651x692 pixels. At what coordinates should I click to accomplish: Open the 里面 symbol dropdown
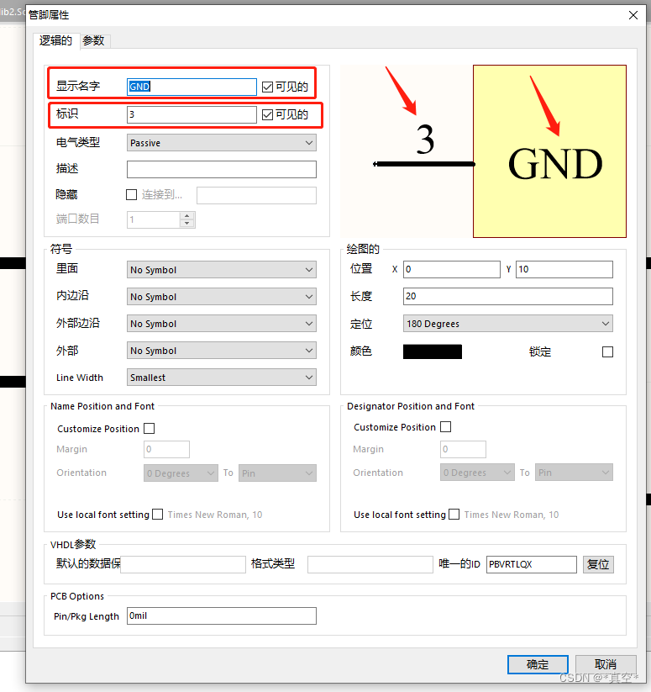(221, 270)
